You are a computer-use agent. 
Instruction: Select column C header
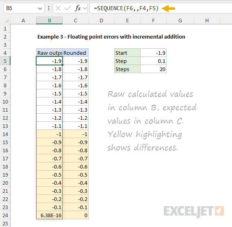point(76,21)
